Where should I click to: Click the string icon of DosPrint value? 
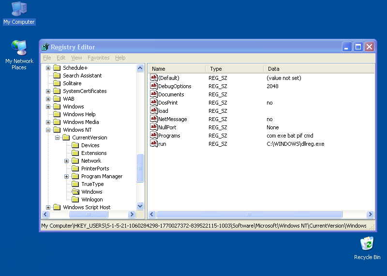tap(154, 102)
